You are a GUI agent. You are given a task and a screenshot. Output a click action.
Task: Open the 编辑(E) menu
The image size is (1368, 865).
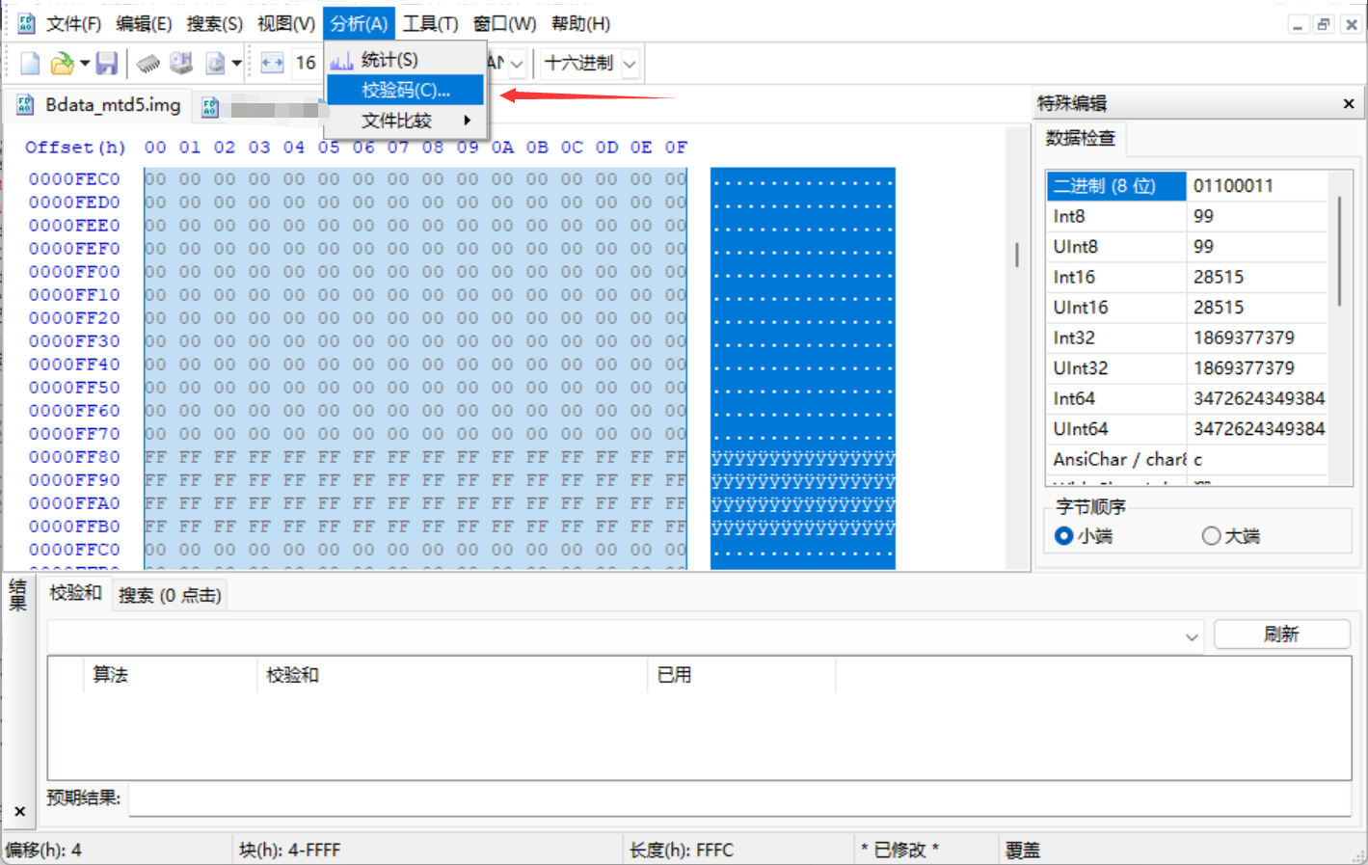(144, 24)
